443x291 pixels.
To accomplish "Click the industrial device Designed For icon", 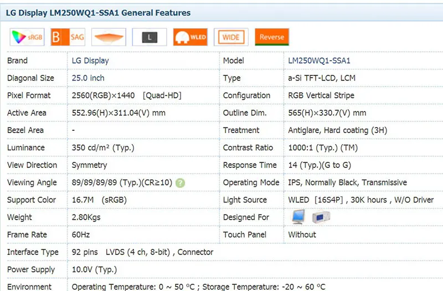I will [x=321, y=217].
